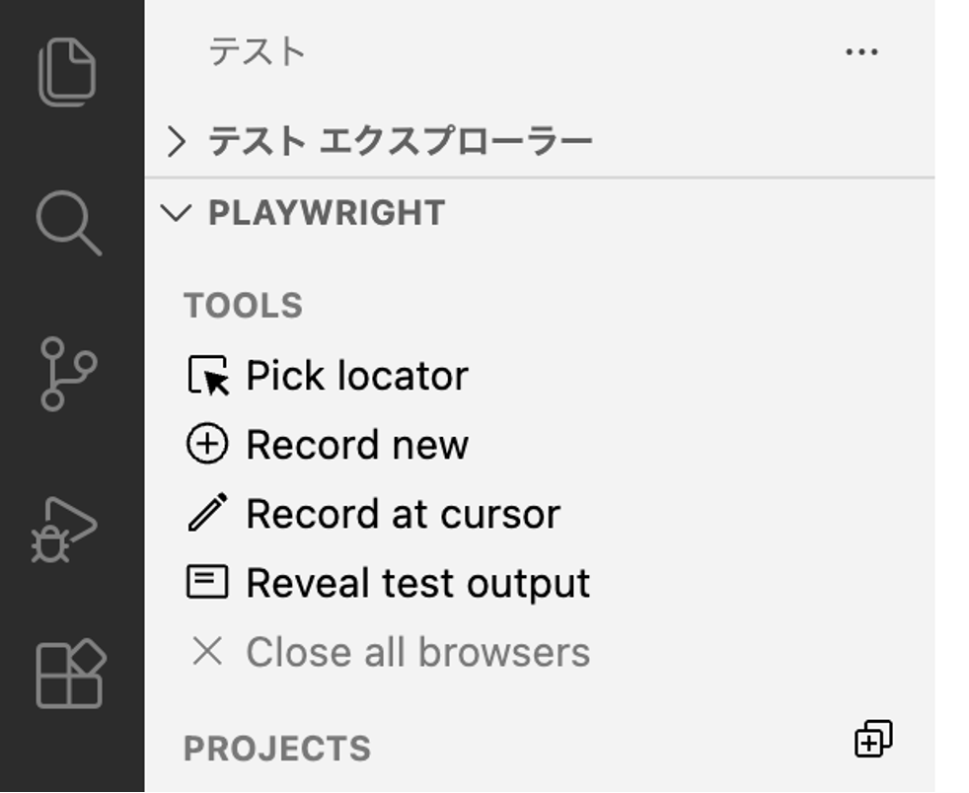Select all projects using PROJECTS icon

(x=873, y=738)
